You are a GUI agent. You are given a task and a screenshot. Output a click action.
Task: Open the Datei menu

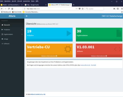2,1
